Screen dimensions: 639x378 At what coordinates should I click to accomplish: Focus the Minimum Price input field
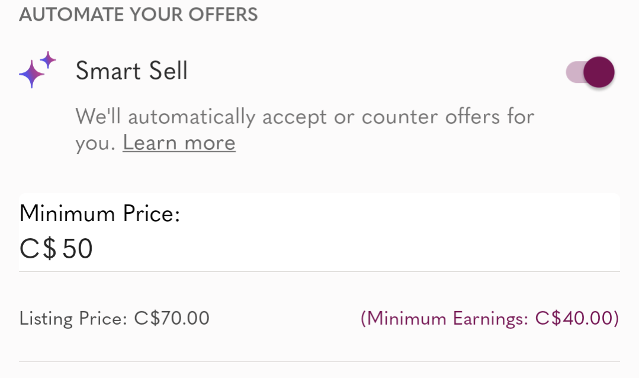coord(320,249)
